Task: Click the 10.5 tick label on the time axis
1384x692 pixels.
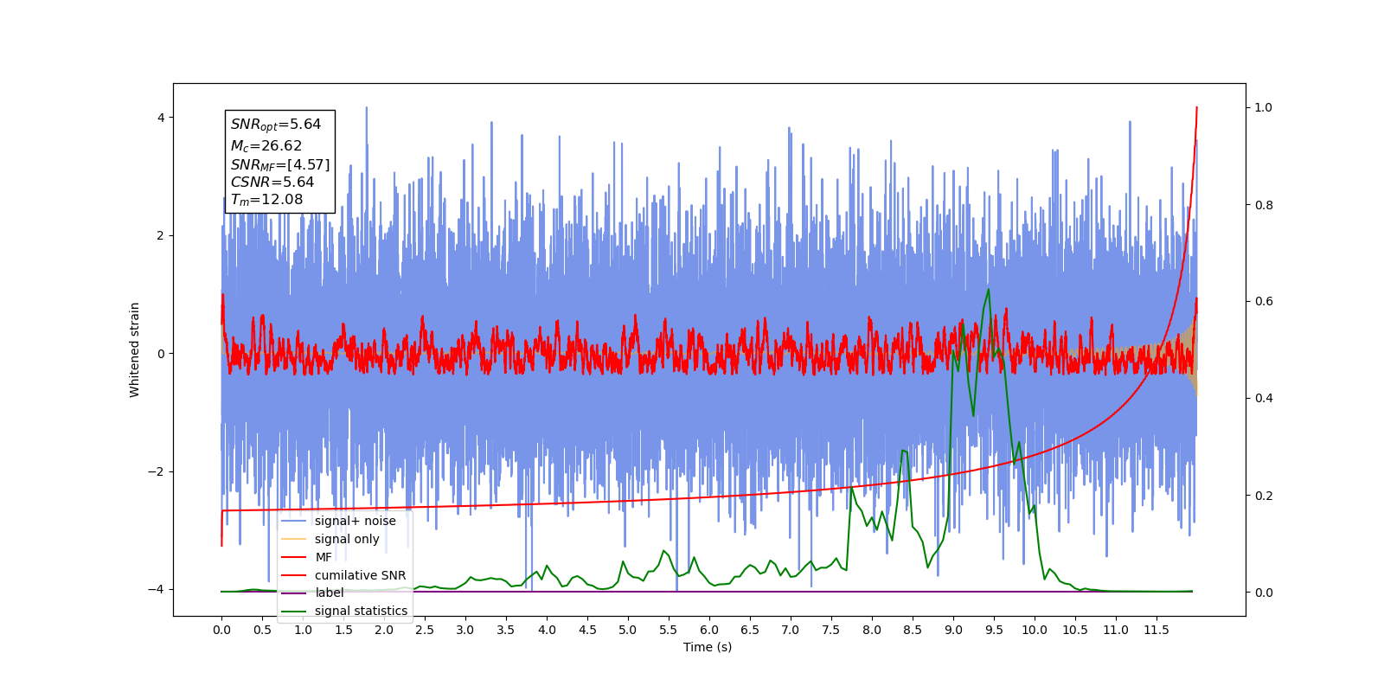Action: pyautogui.click(x=1075, y=630)
